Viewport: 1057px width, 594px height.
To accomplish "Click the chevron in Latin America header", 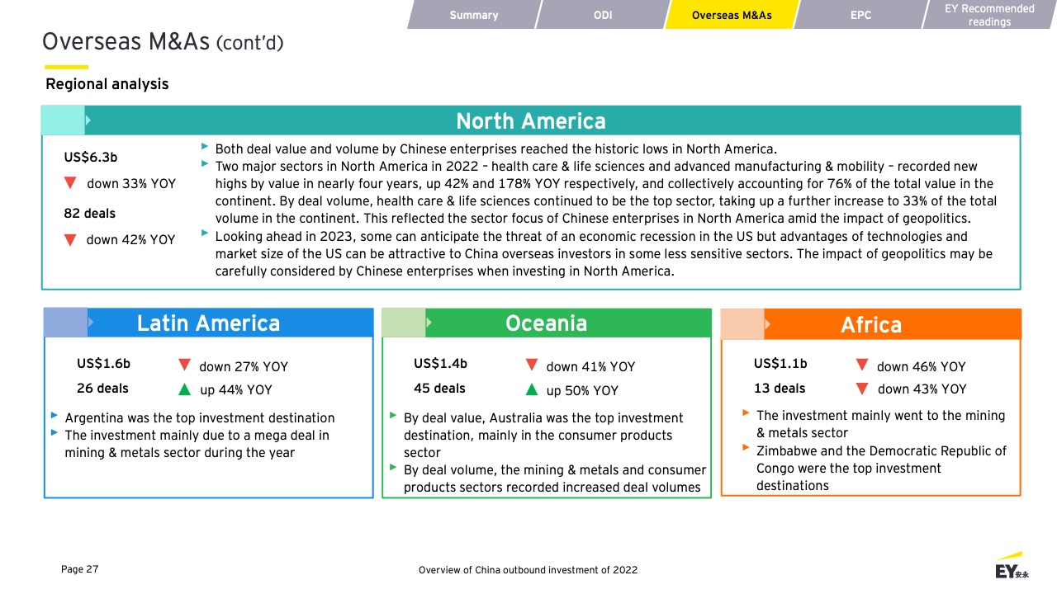I will 90,323.
